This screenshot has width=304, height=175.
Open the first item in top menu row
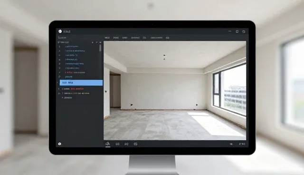[107, 38]
